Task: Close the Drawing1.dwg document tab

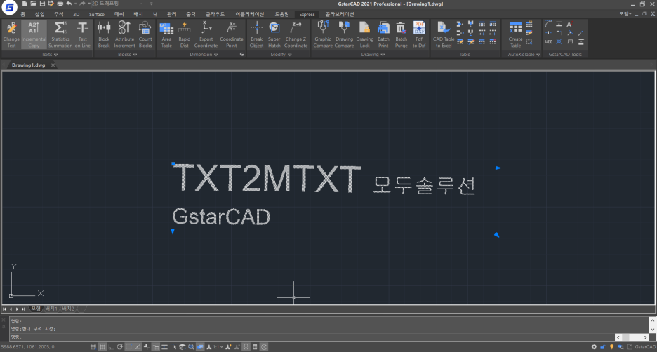Action: click(53, 65)
